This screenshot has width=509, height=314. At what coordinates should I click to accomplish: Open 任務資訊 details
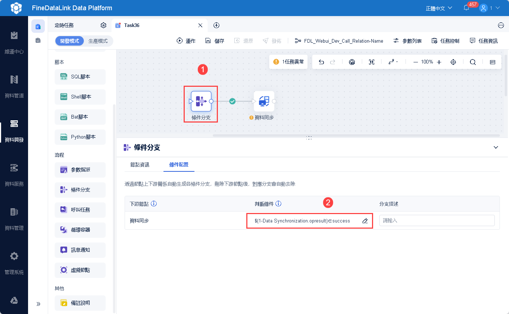coord(483,41)
